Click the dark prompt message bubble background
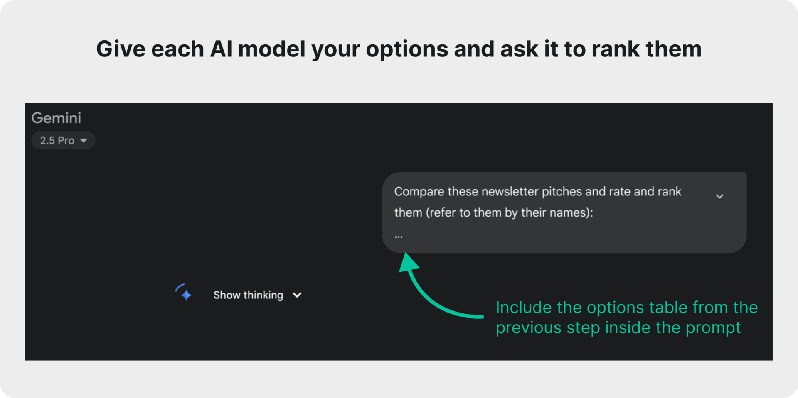The width and height of the screenshot is (798, 398). (564, 212)
